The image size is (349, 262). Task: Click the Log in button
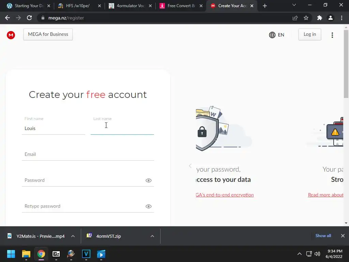tap(309, 34)
